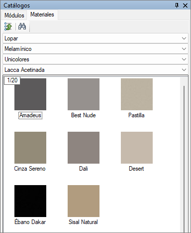The width and height of the screenshot is (191, 233).
Task: Choose the Sisal Natural swatch
Action: point(84,201)
